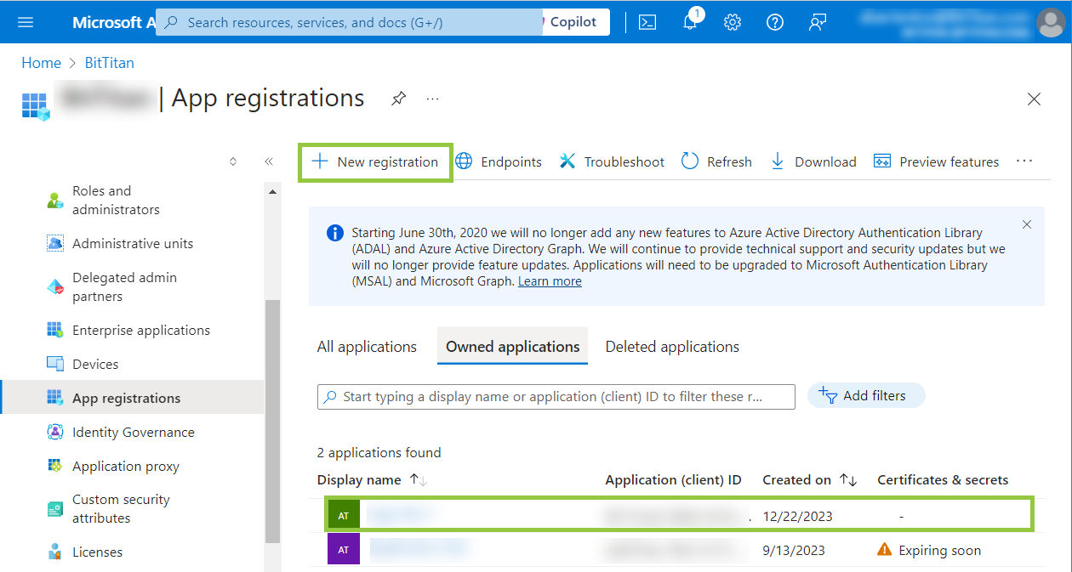
Task: Open the Learn more link
Action: 550,281
